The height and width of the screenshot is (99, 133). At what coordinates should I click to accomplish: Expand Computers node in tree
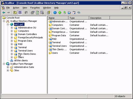(x=12, y=31)
